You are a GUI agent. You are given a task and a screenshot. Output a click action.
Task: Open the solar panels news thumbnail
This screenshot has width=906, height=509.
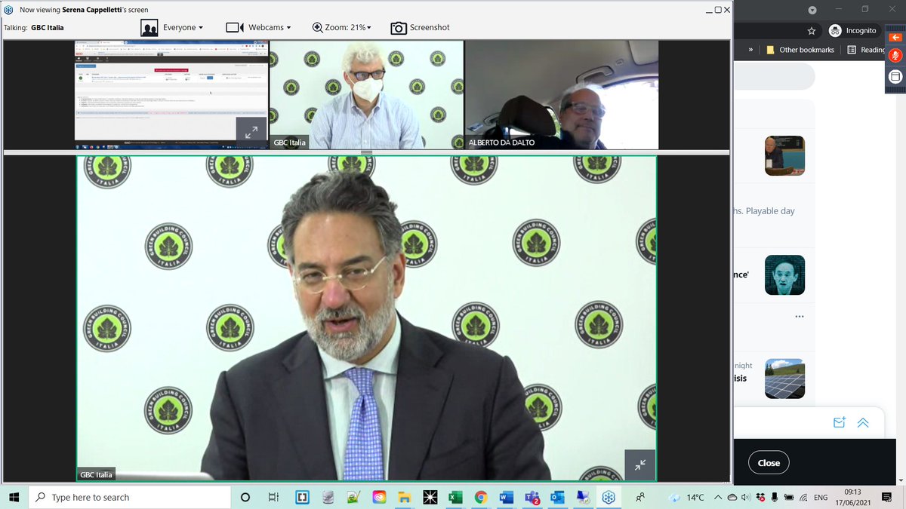click(784, 379)
